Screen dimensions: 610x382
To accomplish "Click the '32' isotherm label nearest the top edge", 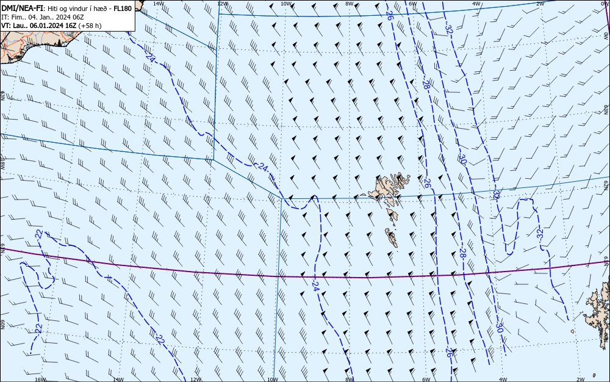I will coord(448,29).
